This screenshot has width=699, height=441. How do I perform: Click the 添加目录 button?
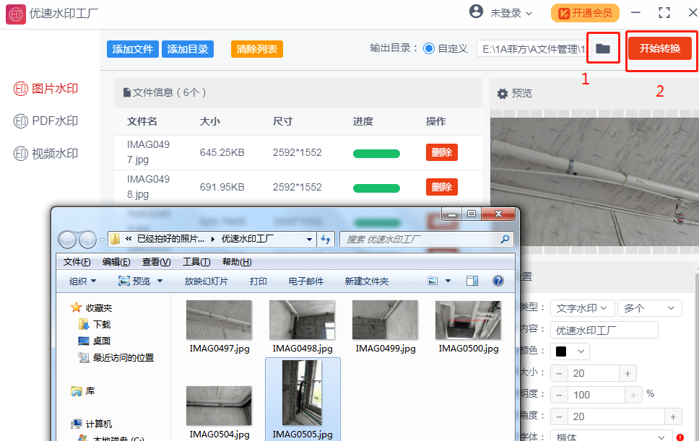click(188, 49)
